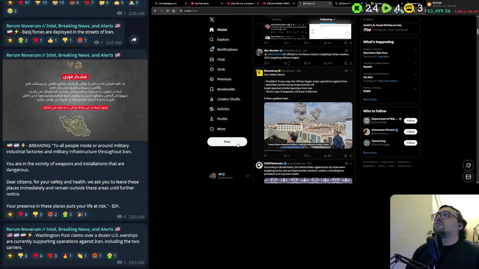Open Profile in the X sidebar
This screenshot has width=479, height=269.
pyautogui.click(x=219, y=119)
